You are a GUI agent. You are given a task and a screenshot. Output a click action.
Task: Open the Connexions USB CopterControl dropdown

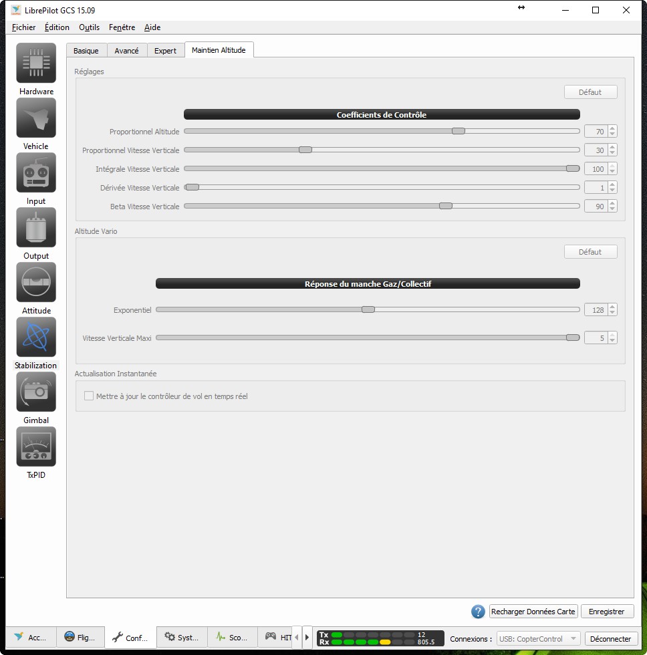538,639
